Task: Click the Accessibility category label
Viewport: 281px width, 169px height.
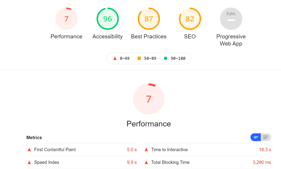Action: (x=108, y=37)
